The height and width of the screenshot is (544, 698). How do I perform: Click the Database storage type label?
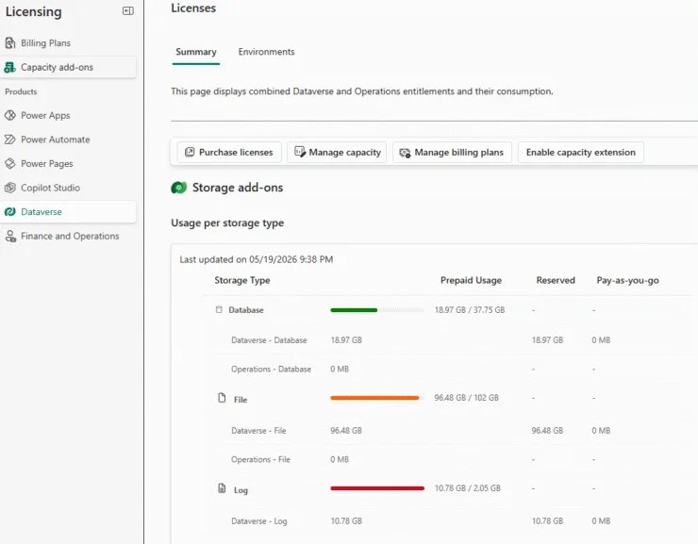(x=246, y=310)
